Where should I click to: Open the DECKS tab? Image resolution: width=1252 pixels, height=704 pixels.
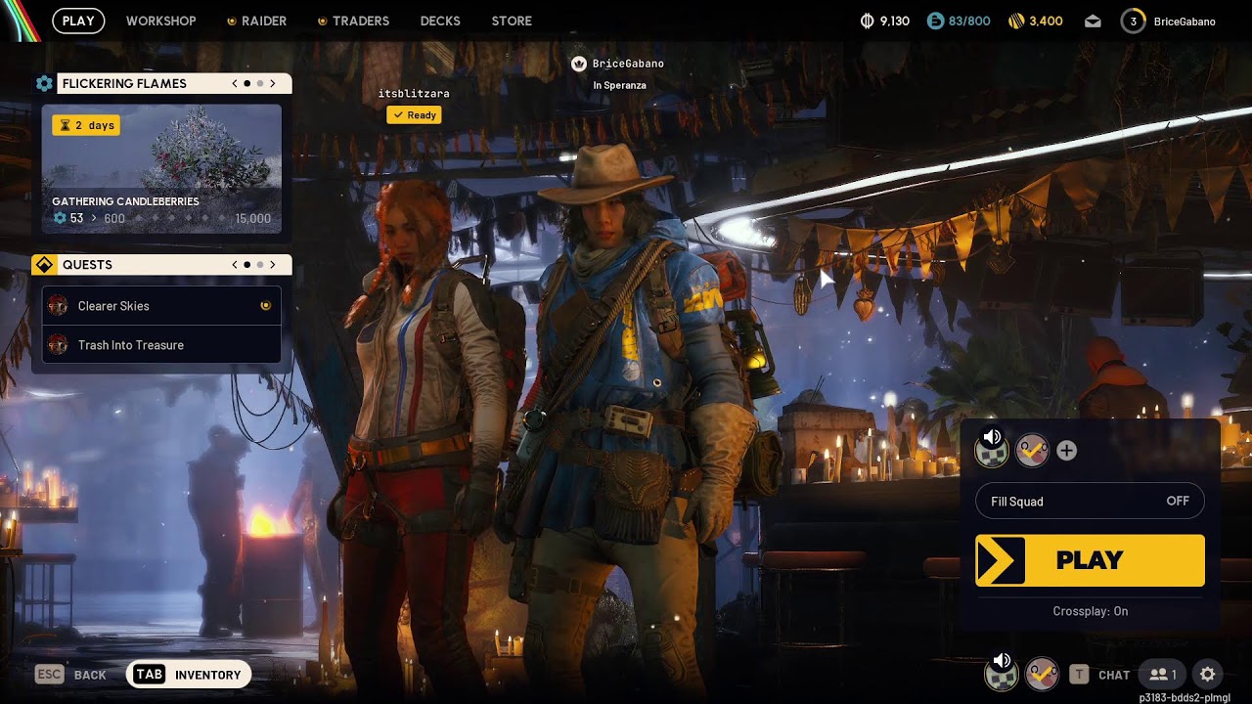(x=440, y=21)
